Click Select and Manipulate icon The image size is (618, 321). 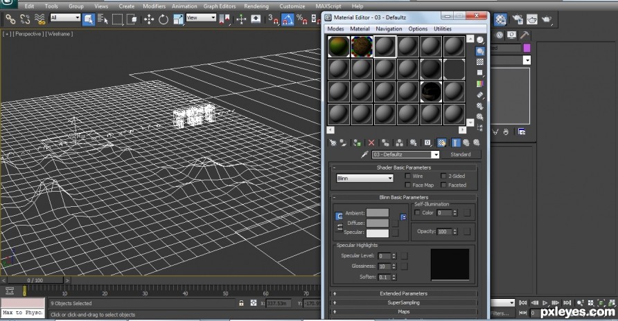241,19
